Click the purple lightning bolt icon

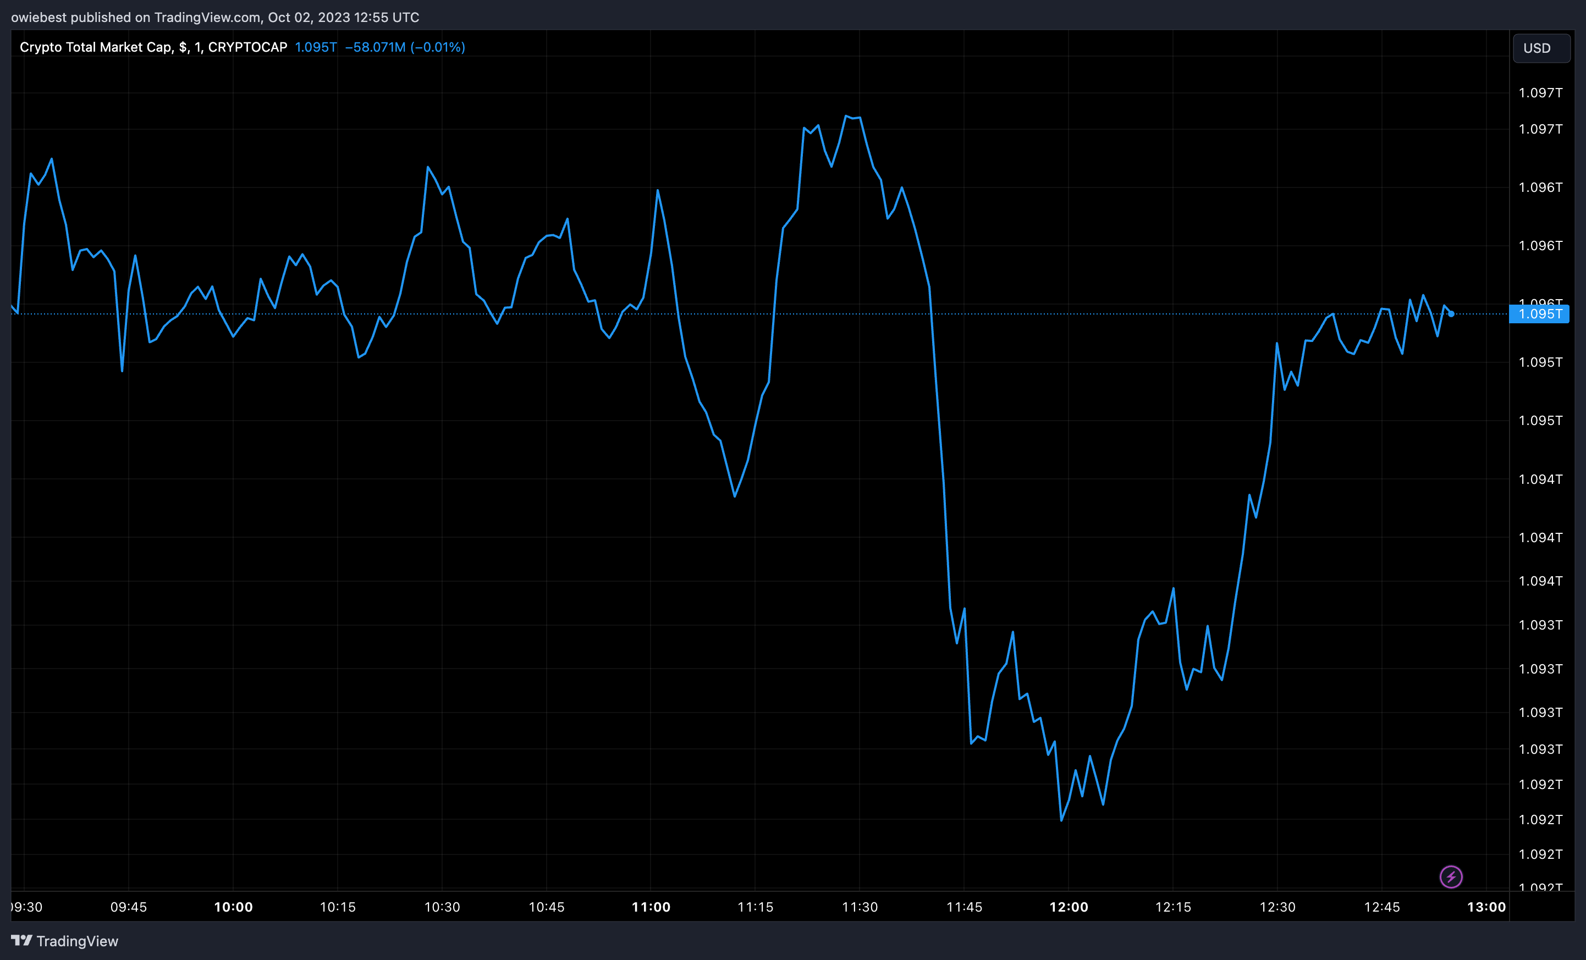coord(1451,876)
